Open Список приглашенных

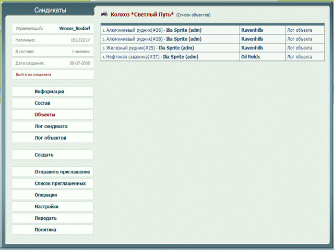point(53,183)
